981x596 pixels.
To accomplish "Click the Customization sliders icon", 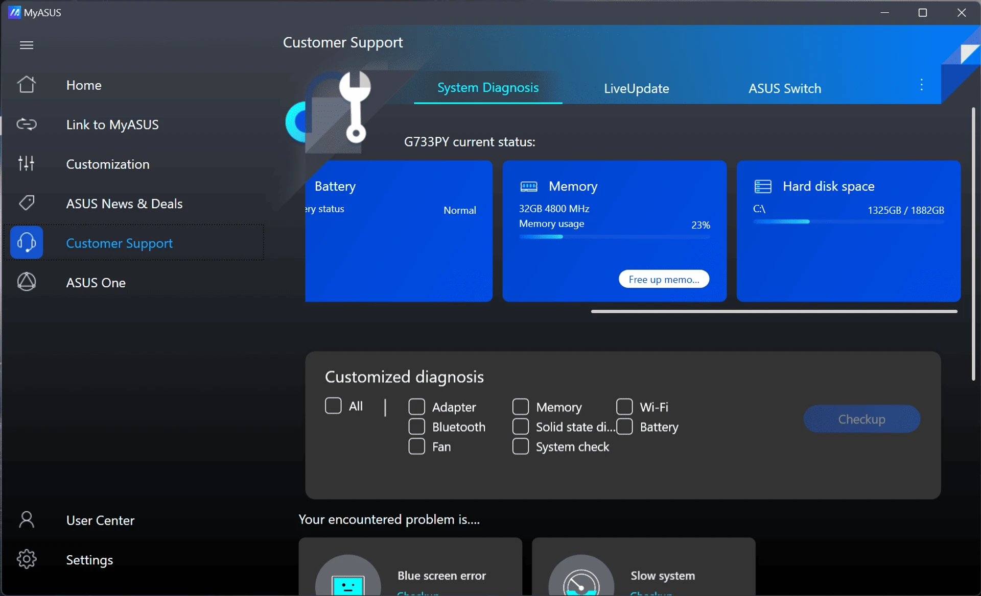I will click(x=27, y=163).
